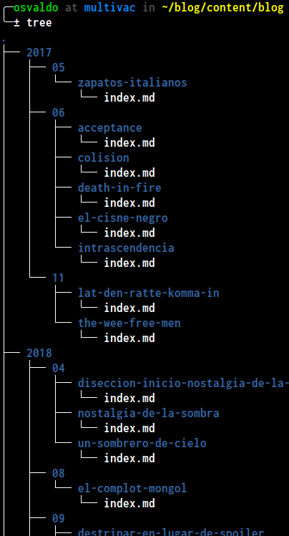The height and width of the screenshot is (536, 289).
Task: Select the intrascendencia directory
Action: (126, 248)
